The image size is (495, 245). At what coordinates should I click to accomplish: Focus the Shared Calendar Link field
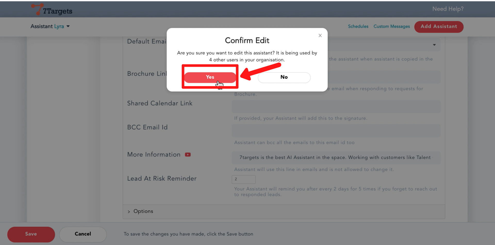click(x=336, y=107)
